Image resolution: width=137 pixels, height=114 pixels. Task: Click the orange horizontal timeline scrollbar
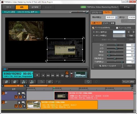(x=39, y=86)
